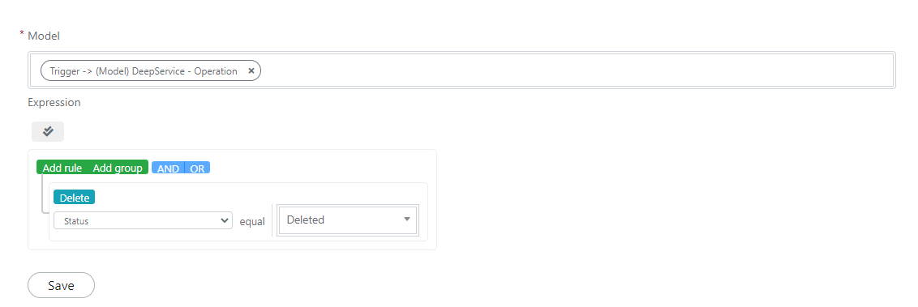Click the Deleted dropdown triangle arrow
Screen dimensions: 918x307
tap(407, 220)
